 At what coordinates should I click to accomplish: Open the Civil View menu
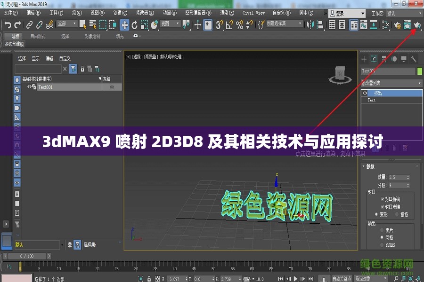253,13
